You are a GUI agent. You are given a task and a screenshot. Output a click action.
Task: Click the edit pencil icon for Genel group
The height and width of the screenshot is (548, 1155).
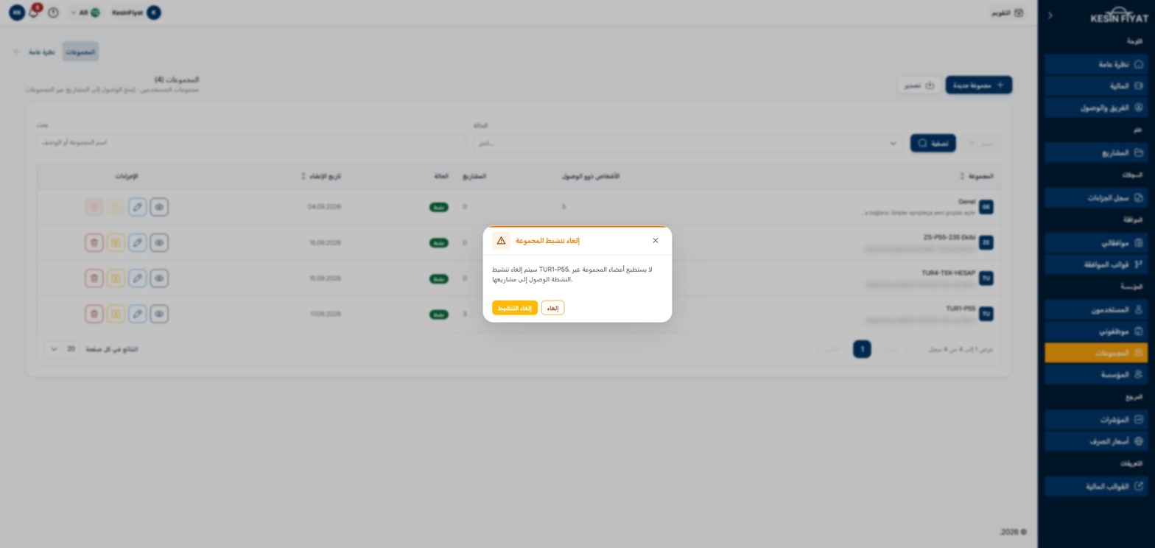[x=138, y=207]
